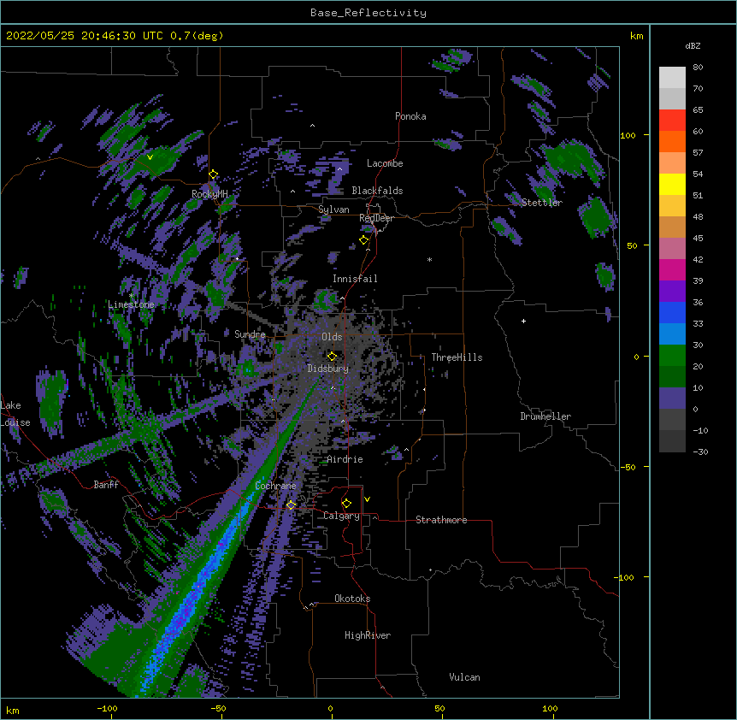Click the yellow station marker south of RedDeer
The image size is (737, 720).
(363, 240)
